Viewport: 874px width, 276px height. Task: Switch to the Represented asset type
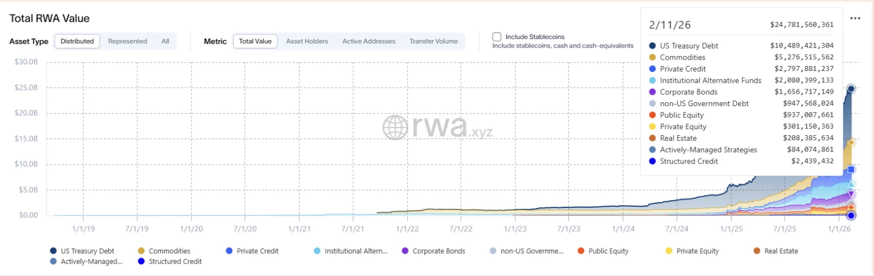pos(127,41)
